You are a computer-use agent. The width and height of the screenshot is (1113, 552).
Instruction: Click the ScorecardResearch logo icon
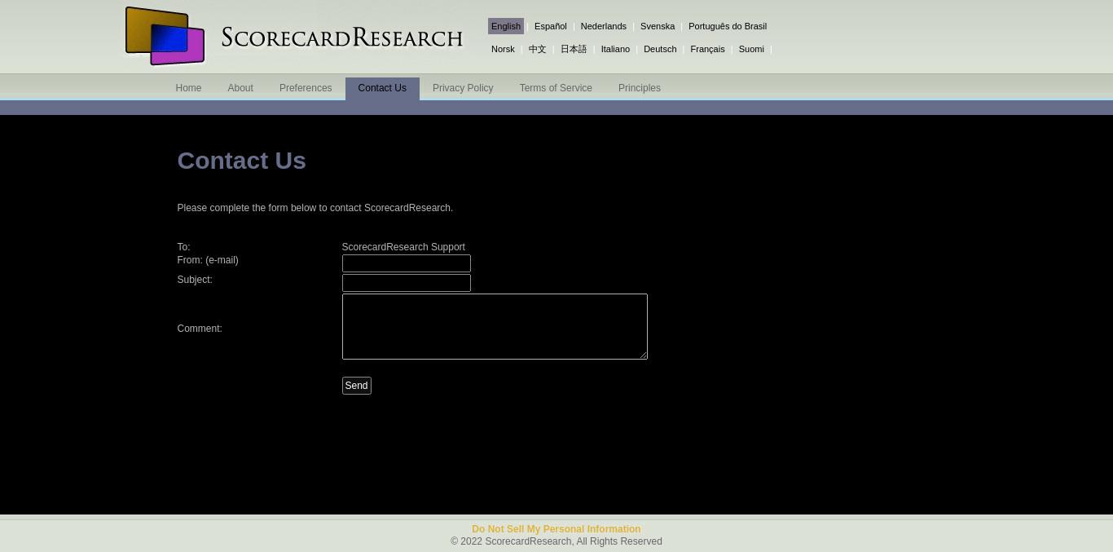point(165,36)
